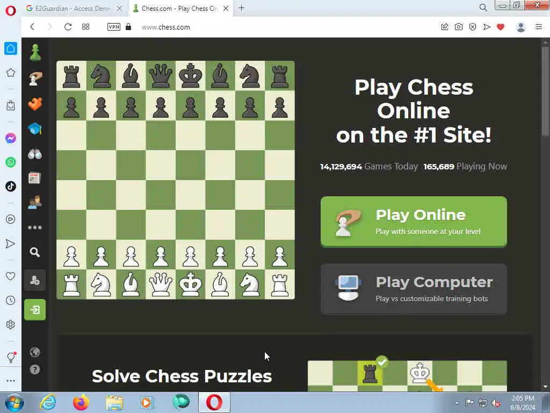Open Chess.com Learn graduation cap icon
This screenshot has height=413, width=550.
(35, 129)
